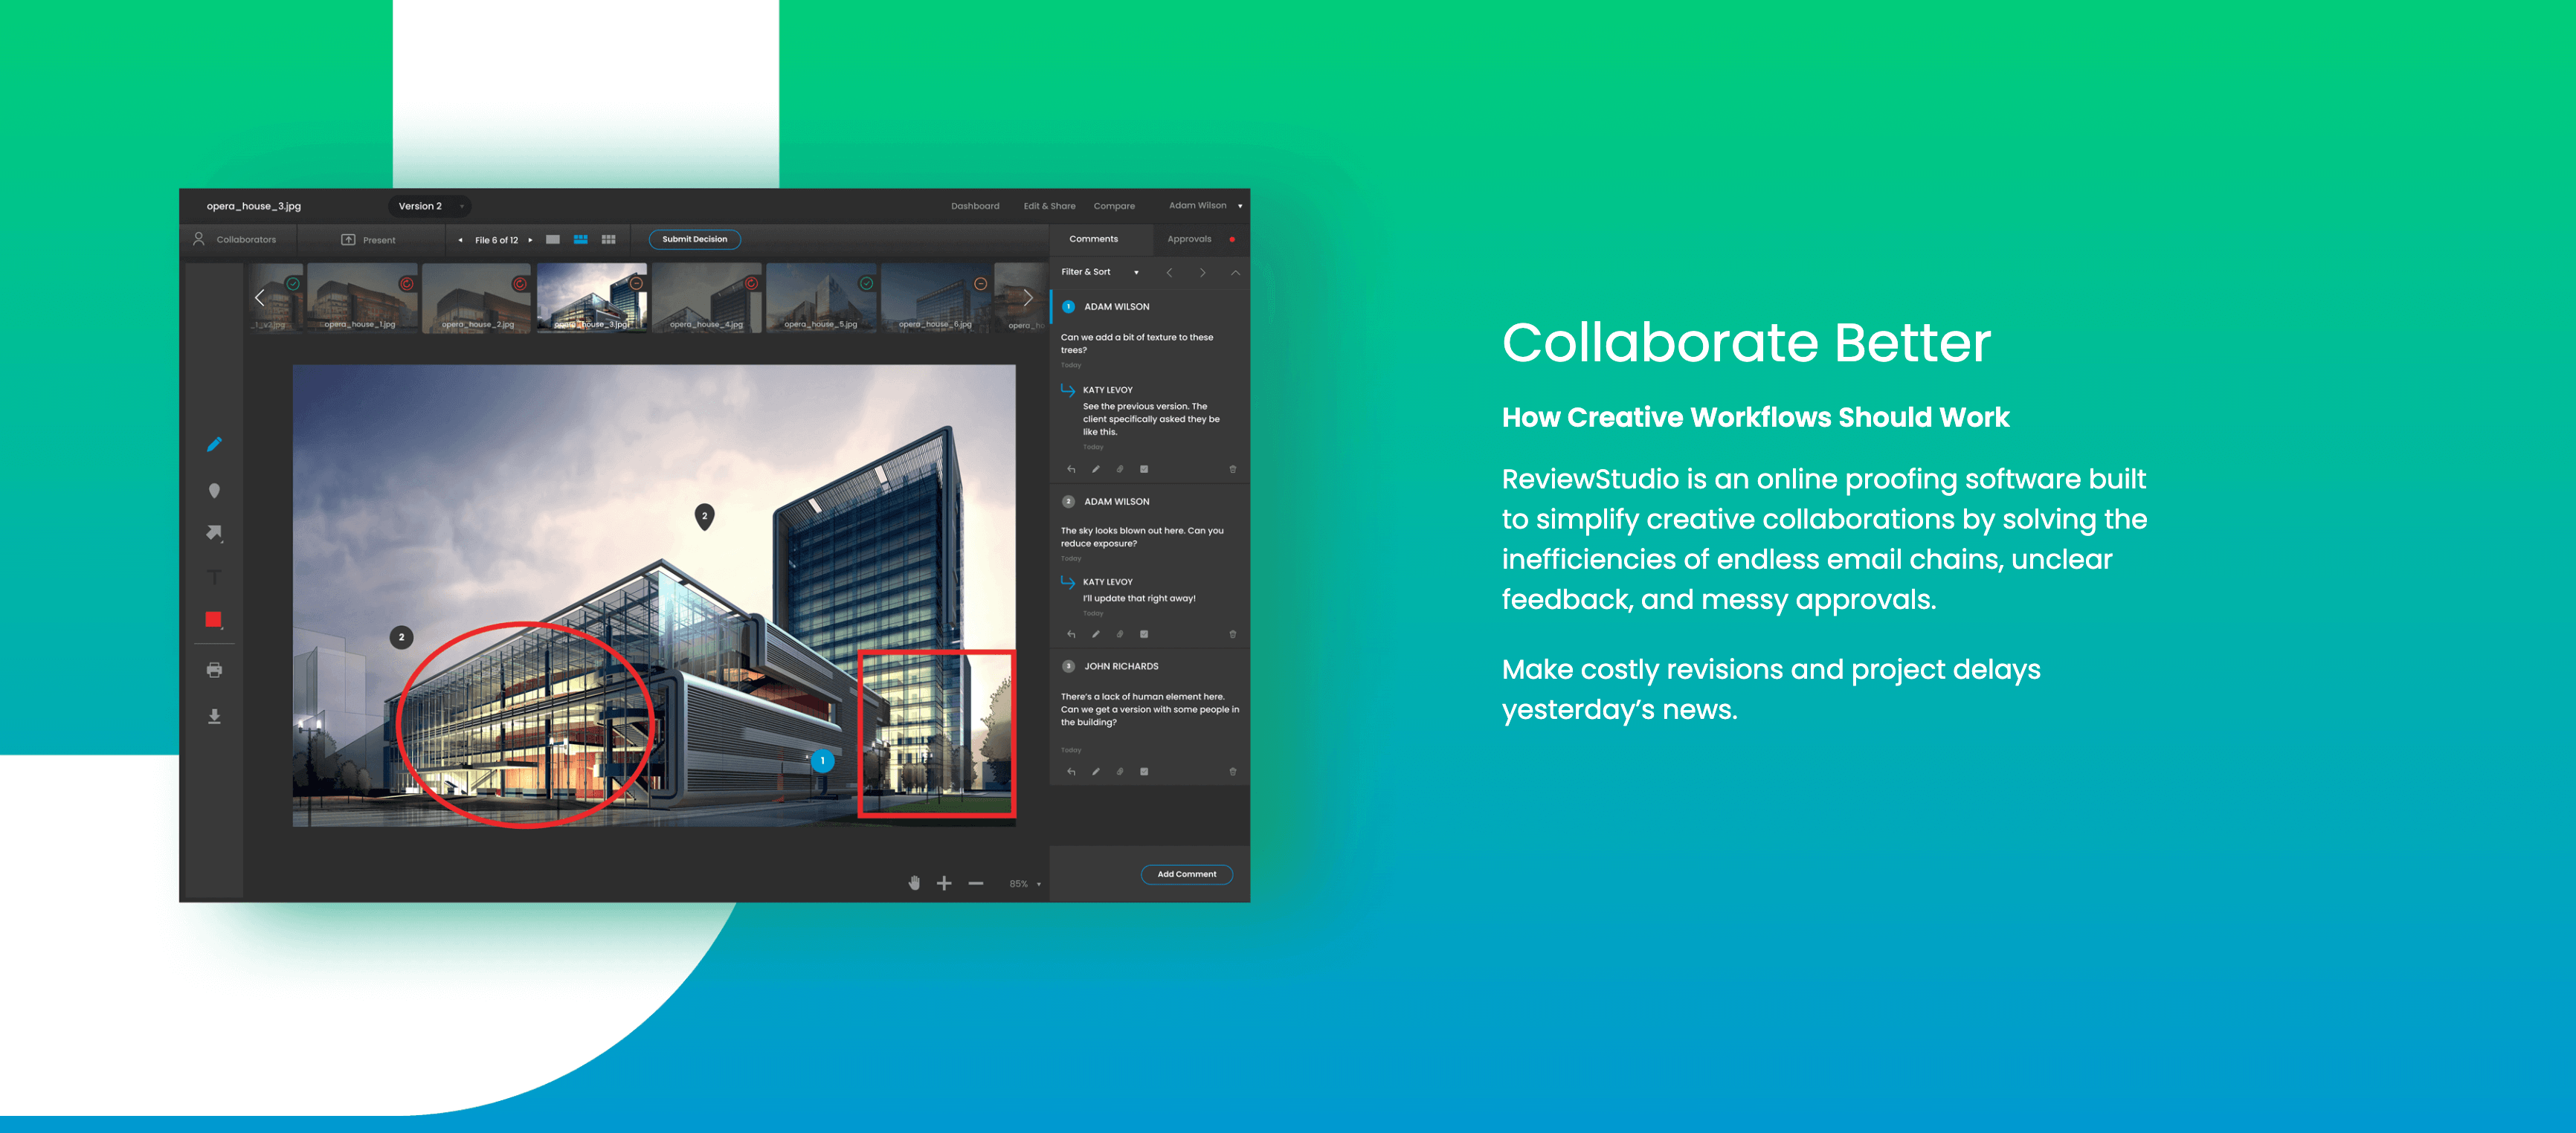The height and width of the screenshot is (1133, 2576).
Task: Open opera_house_2.jpg thumbnail
Action: (x=477, y=297)
